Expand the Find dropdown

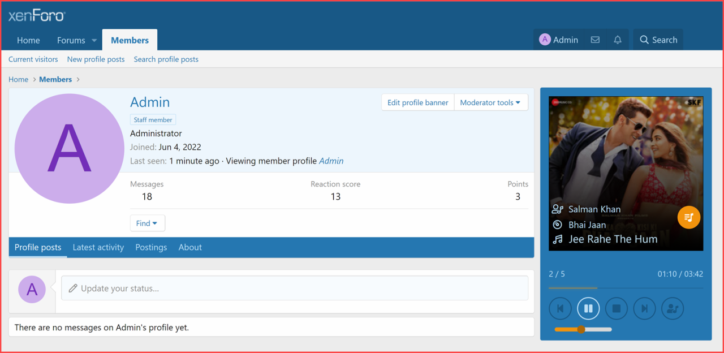pyautogui.click(x=147, y=223)
